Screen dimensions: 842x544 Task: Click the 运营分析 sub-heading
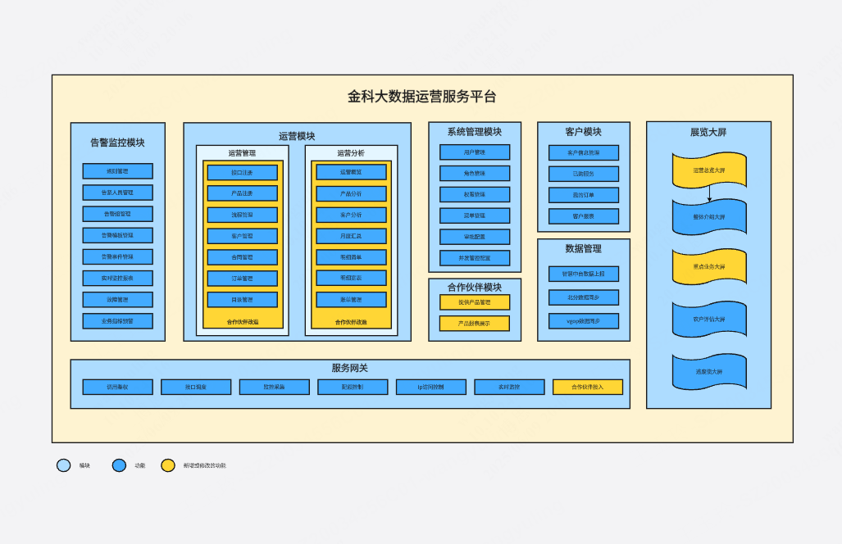tap(351, 153)
